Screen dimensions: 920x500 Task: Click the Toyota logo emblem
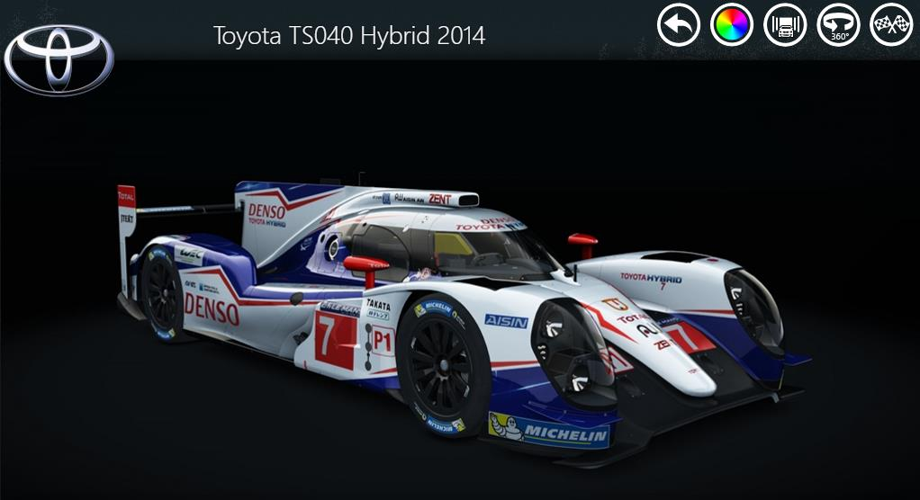point(59,59)
